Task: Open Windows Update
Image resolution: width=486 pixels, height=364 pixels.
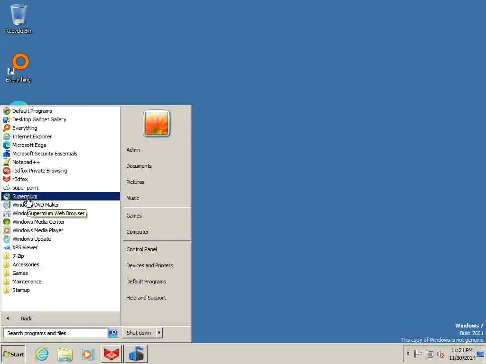Action: 60,239
